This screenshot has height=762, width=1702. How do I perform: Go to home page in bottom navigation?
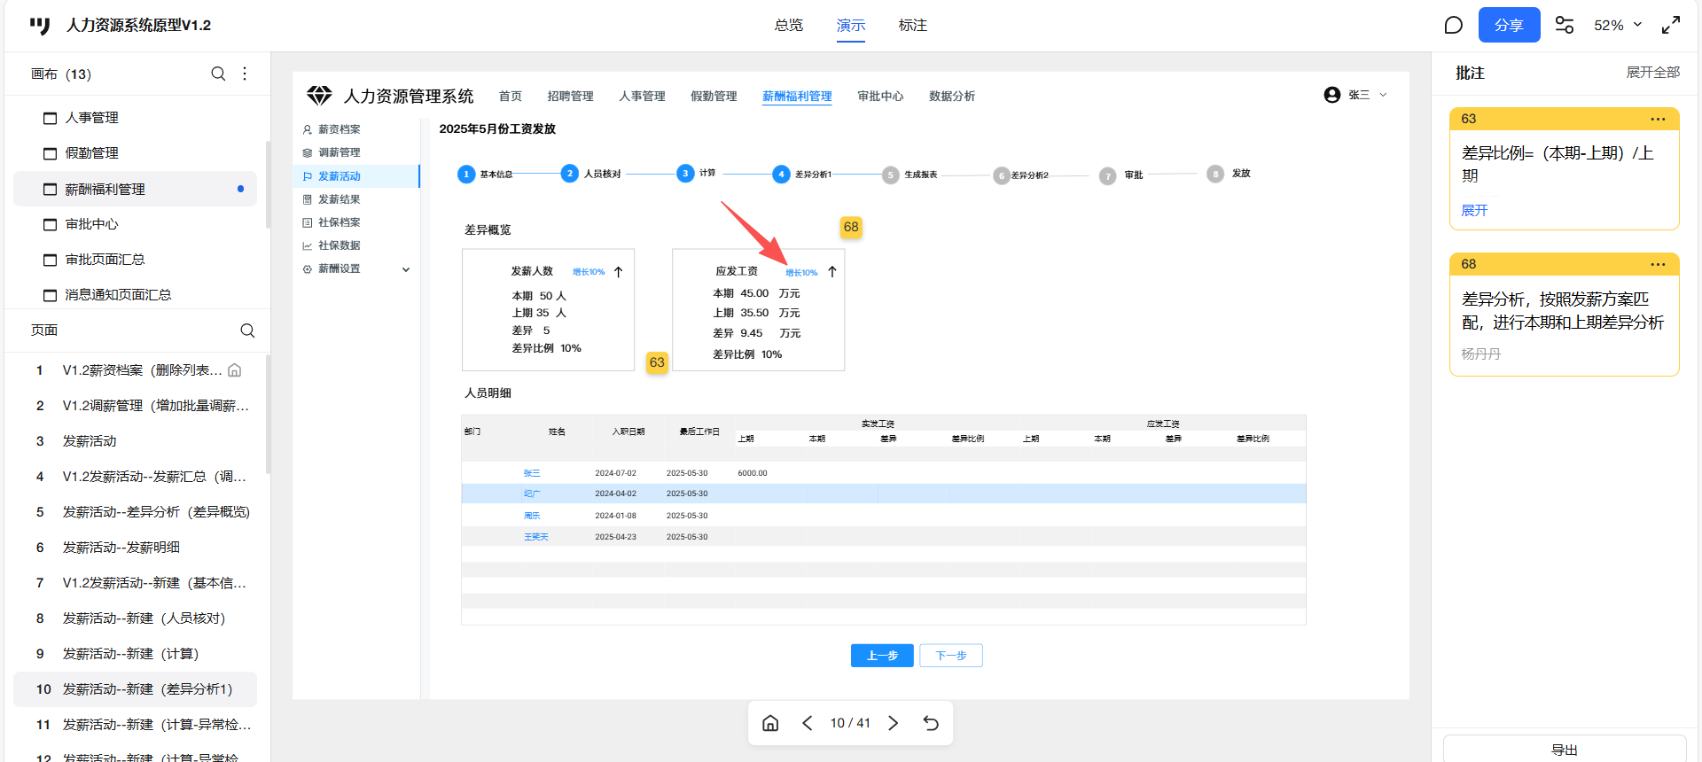tap(770, 723)
